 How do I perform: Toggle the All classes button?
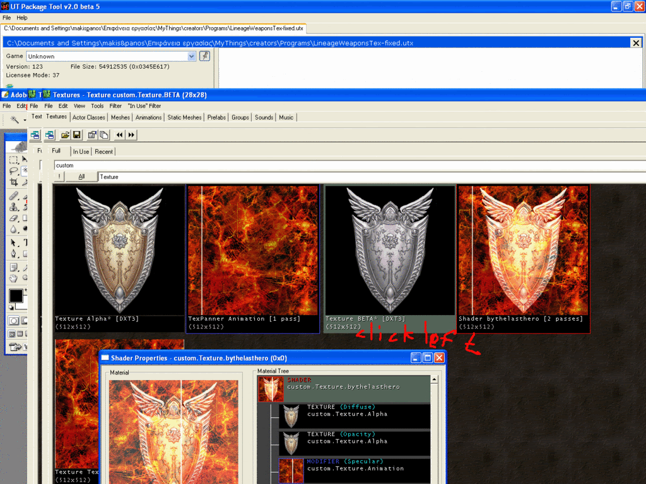pos(81,177)
